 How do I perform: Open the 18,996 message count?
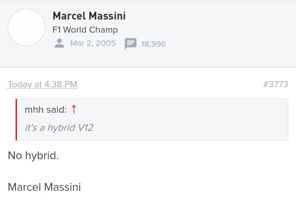click(153, 44)
